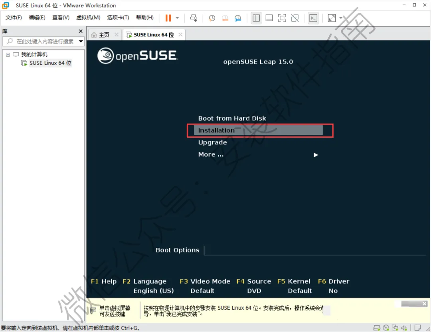Click the 主页 home icon
Image resolution: width=431 pixels, height=332 pixels.
tap(94, 35)
